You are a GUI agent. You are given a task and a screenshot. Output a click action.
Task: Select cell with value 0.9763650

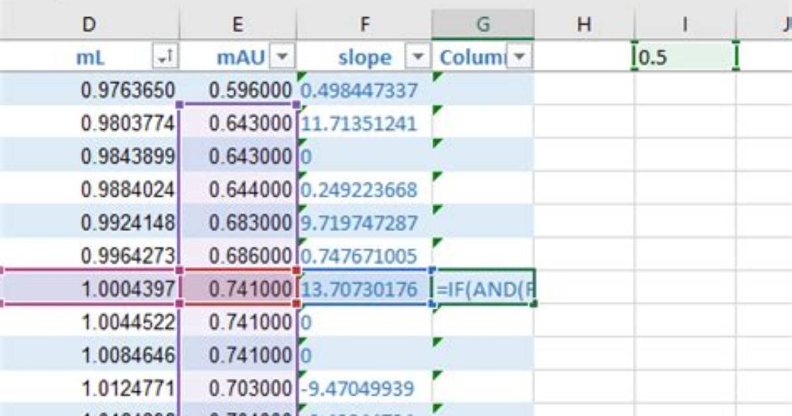89,90
